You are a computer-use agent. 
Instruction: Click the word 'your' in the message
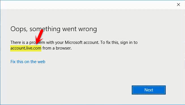[x=59, y=43]
